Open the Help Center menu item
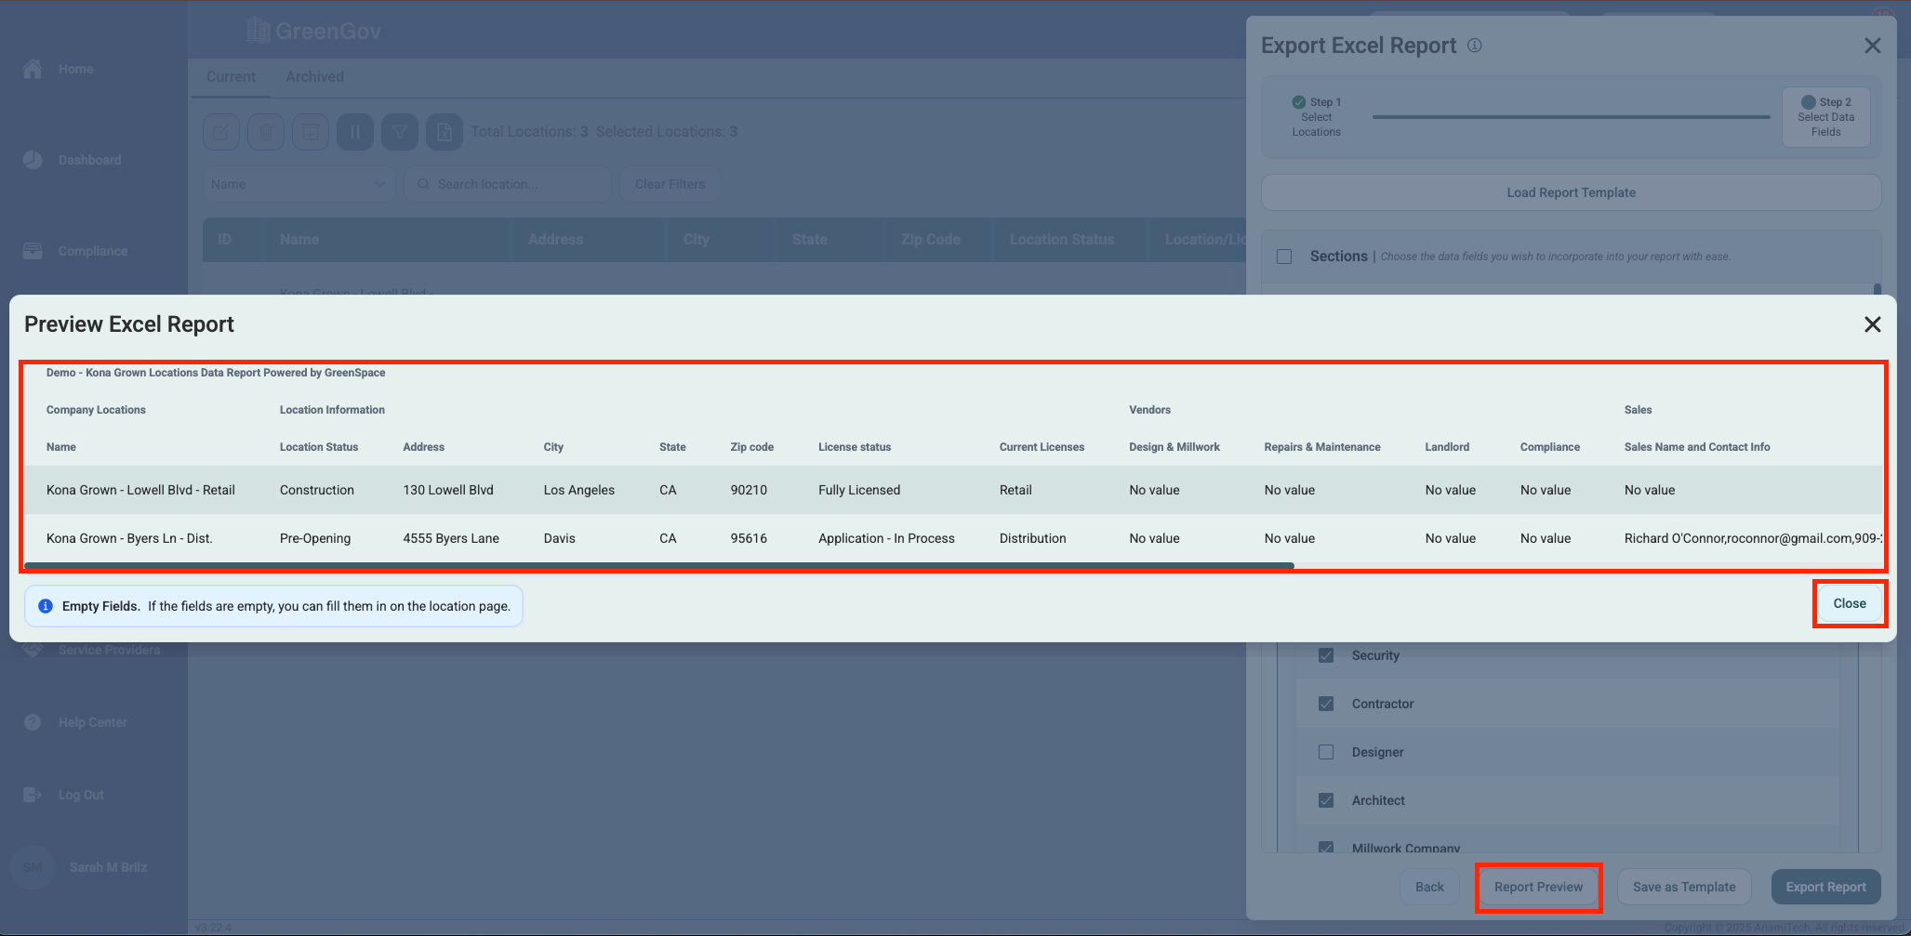1911x936 pixels. (x=93, y=722)
